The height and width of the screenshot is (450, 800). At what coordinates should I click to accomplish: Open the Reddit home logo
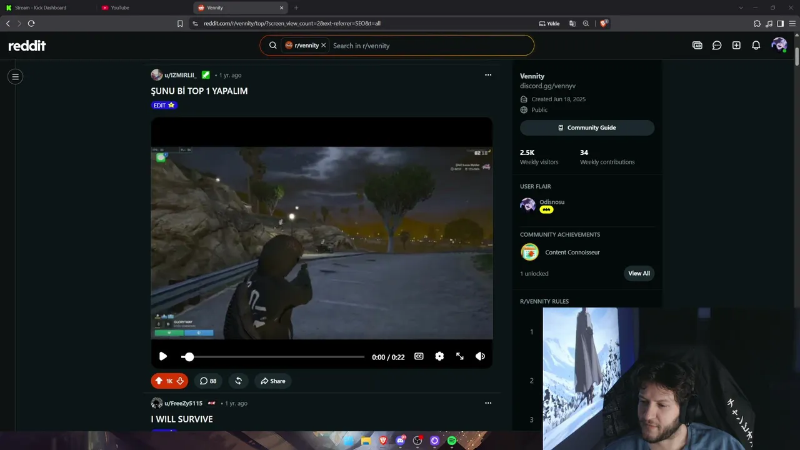click(27, 46)
